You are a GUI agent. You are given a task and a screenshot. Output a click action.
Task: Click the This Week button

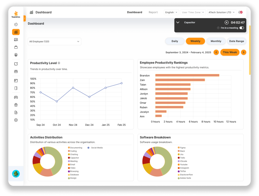(230, 52)
